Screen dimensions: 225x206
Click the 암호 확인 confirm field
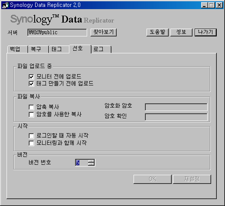point(176,117)
